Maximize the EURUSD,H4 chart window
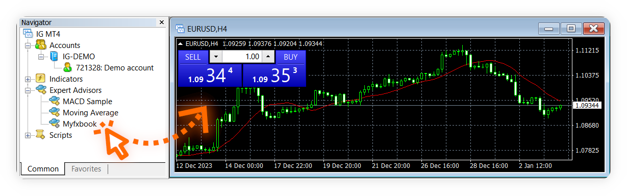This screenshot has width=627, height=196. coord(571,29)
